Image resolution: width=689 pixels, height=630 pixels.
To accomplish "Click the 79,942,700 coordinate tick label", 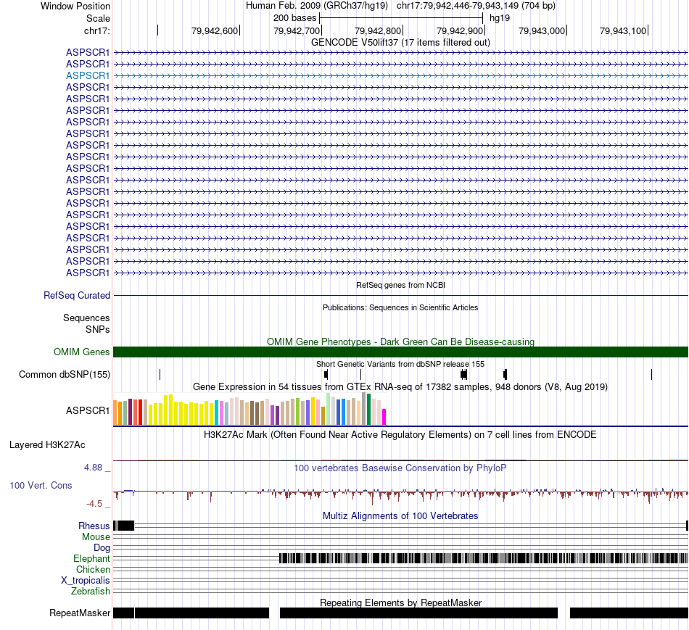I will (297, 30).
